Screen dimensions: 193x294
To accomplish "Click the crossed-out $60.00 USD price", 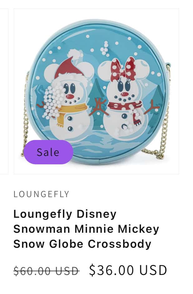I will pyautogui.click(x=46, y=271).
